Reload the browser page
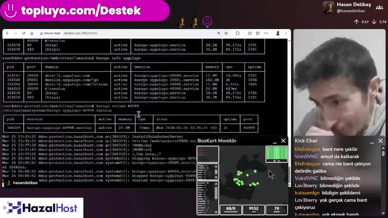The width and height of the screenshot is (388, 218). click(x=23, y=33)
